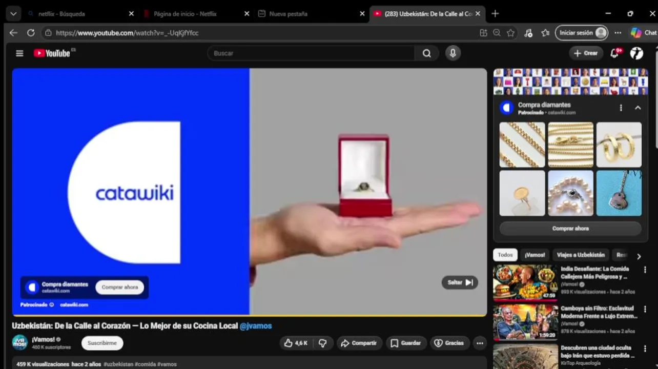Open menu for Camboya sin Filtro video
The image size is (658, 369).
[x=645, y=309]
